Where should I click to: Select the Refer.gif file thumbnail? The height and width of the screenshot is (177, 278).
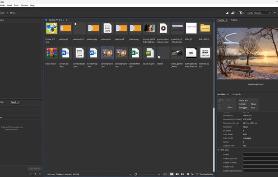pyautogui.click(x=191, y=28)
